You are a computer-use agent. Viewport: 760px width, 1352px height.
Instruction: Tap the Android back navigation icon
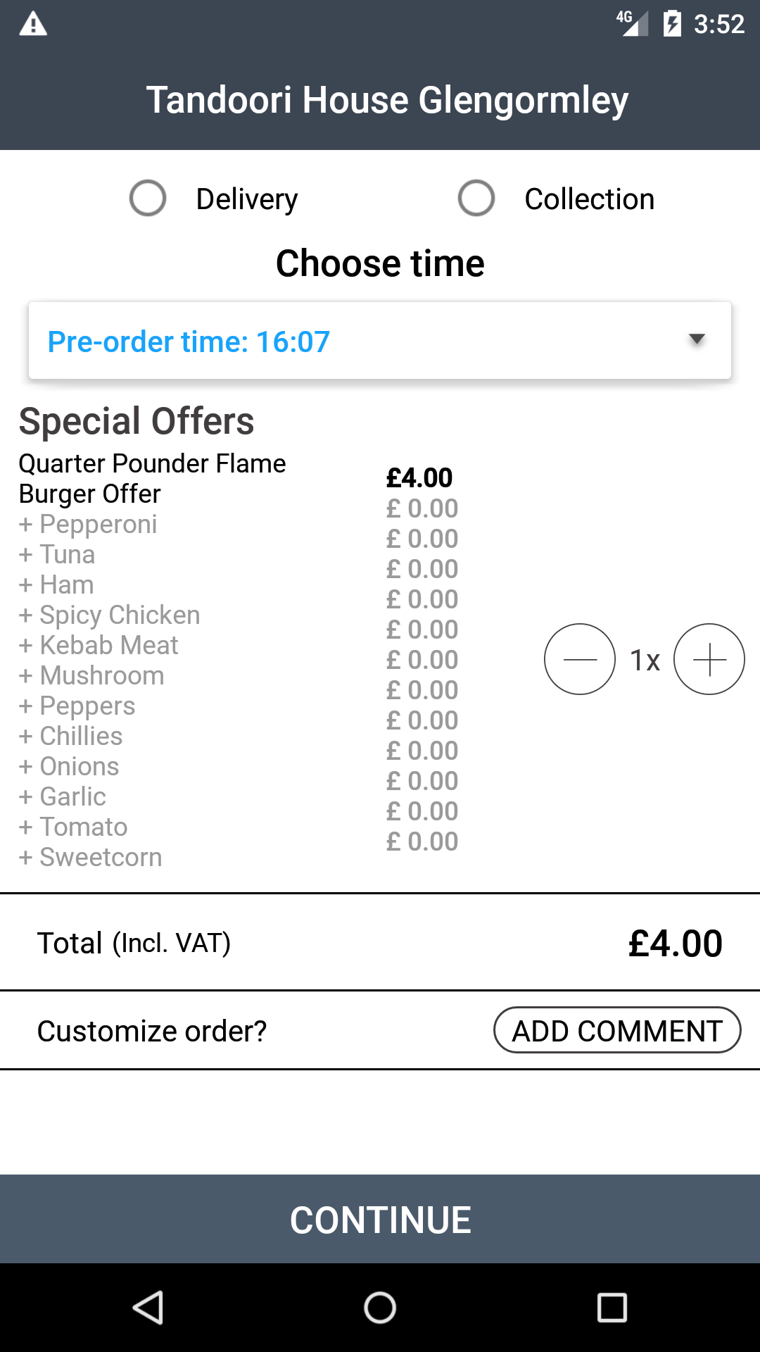(x=148, y=1308)
